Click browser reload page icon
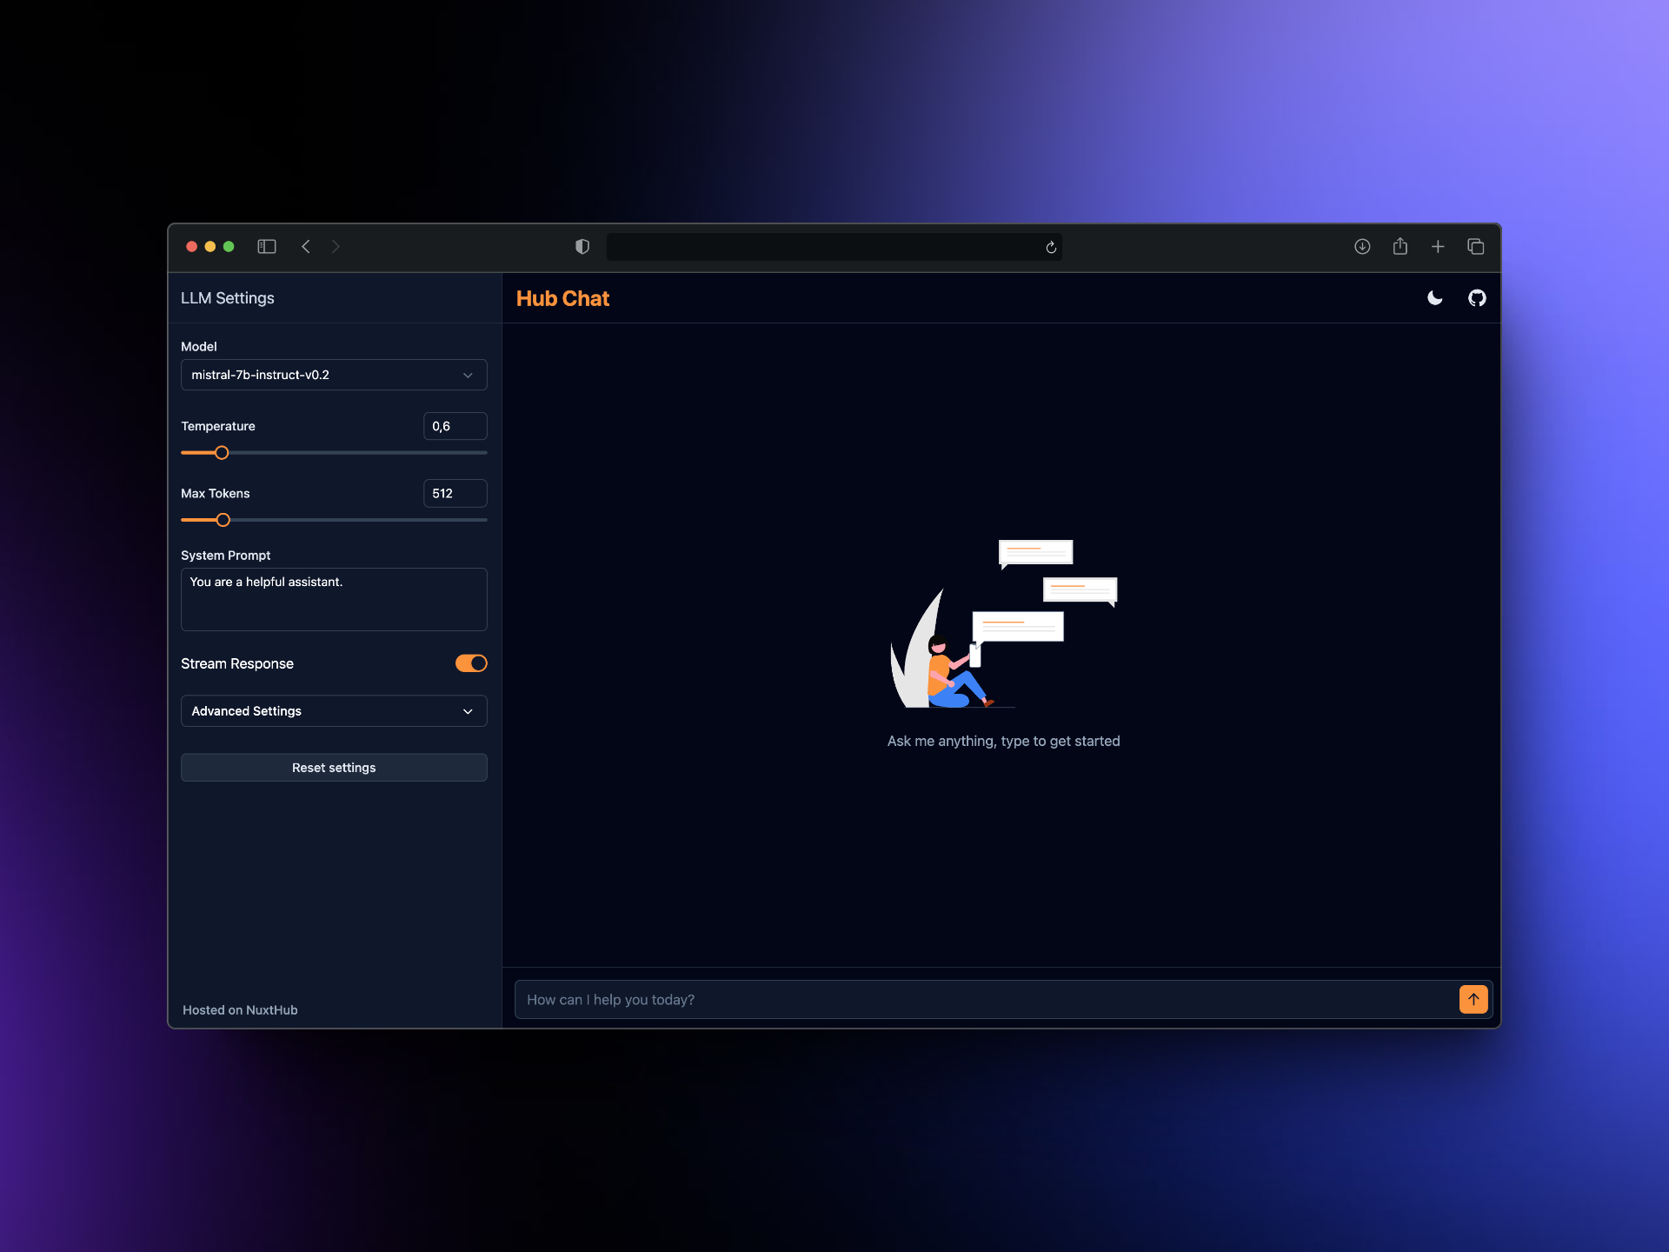Image resolution: width=1669 pixels, height=1252 pixels. [1051, 248]
